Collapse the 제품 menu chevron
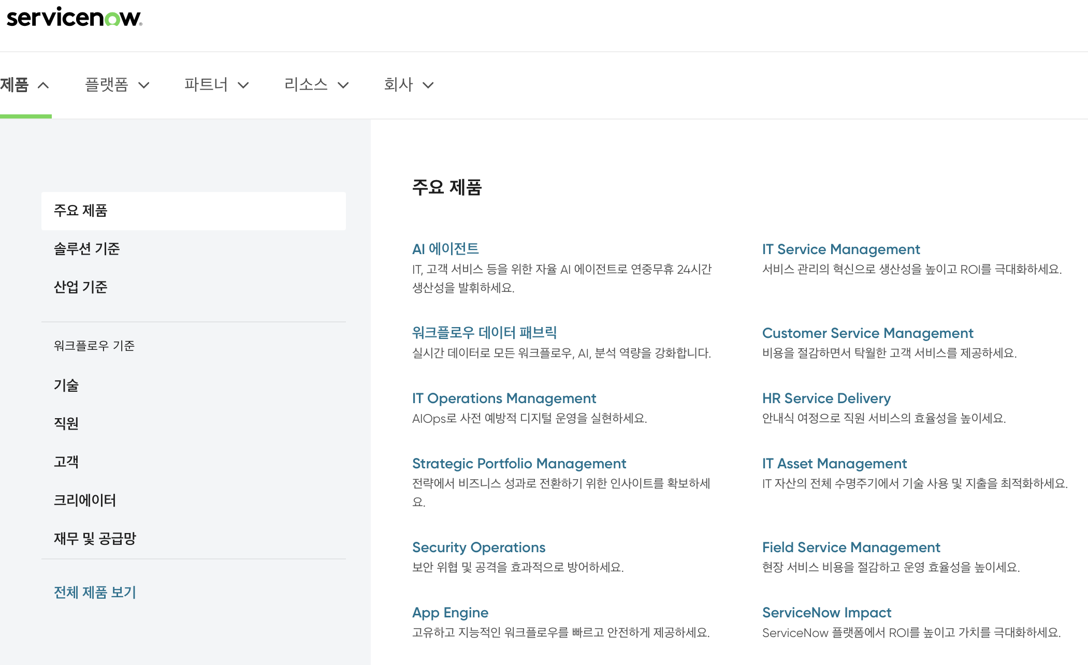The width and height of the screenshot is (1088, 665). pyautogui.click(x=44, y=85)
